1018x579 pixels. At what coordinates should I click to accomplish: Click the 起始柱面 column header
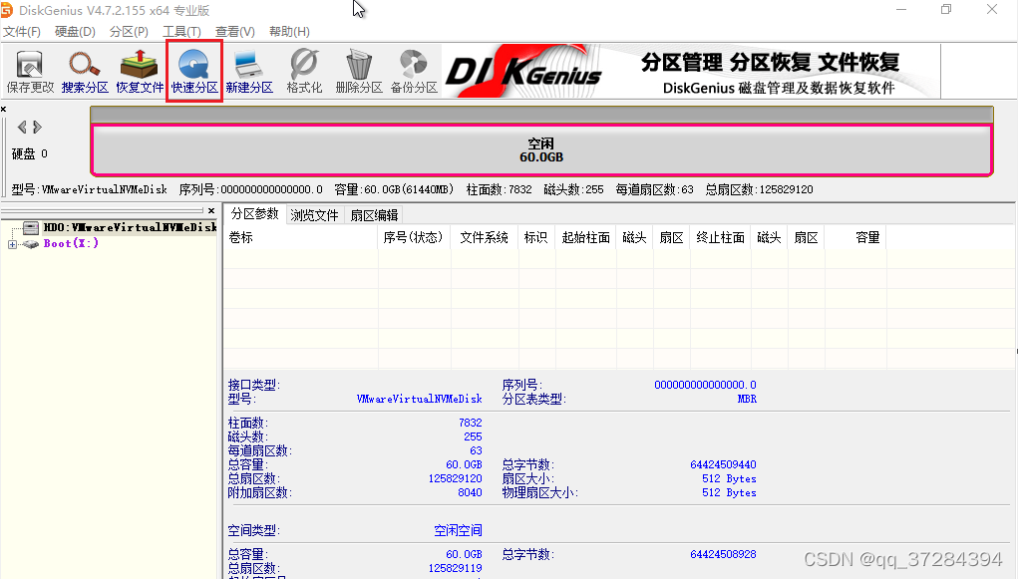pyautogui.click(x=585, y=237)
